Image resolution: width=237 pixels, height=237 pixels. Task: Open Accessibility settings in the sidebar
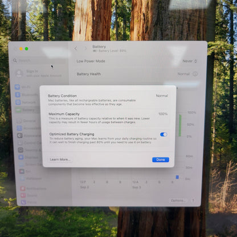28,128
